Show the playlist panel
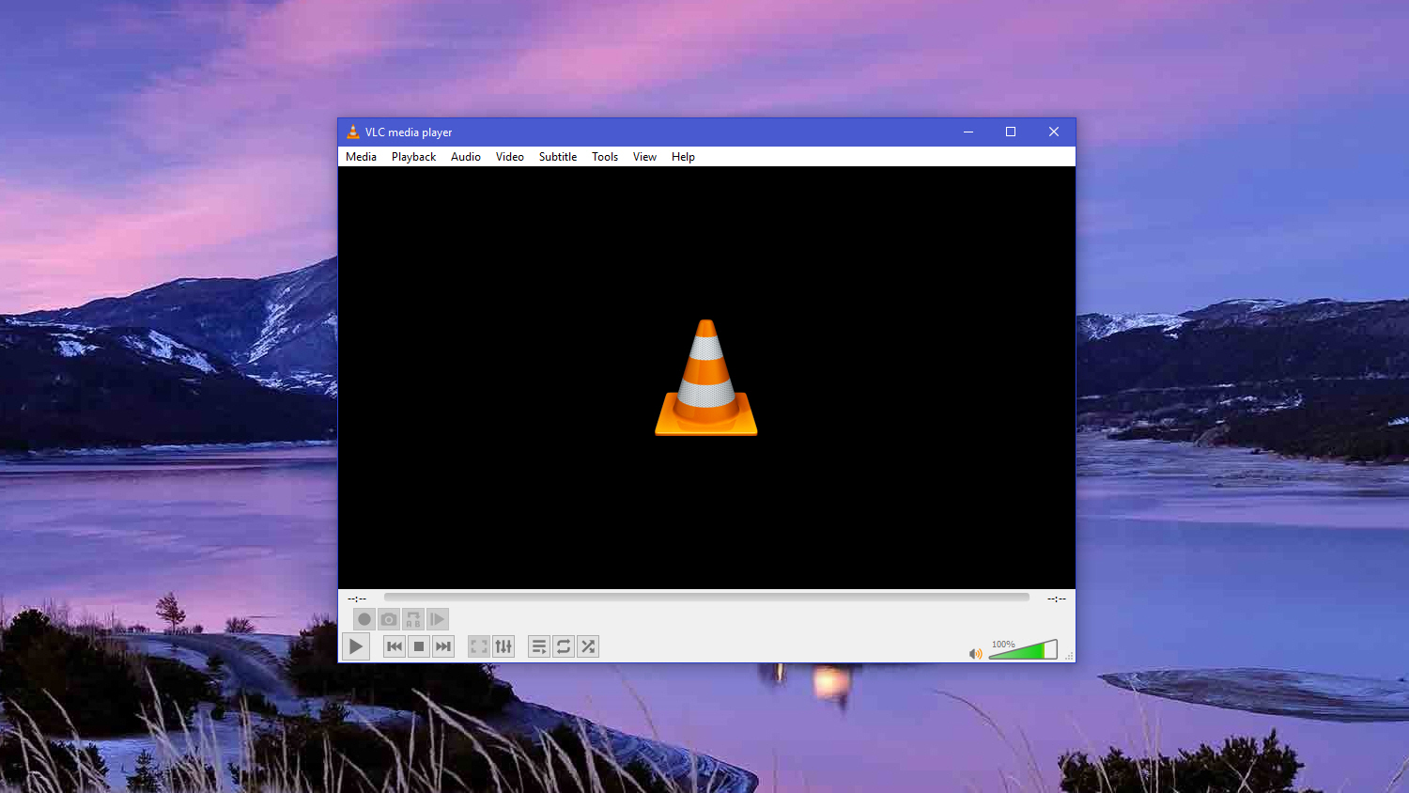The width and height of the screenshot is (1409, 793). [x=538, y=646]
